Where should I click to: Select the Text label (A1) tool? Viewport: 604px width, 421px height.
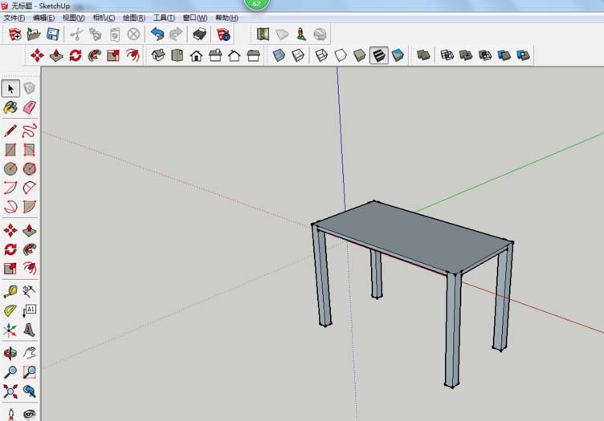(30, 310)
